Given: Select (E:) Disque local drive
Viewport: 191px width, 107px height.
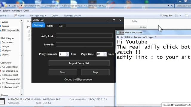Looking at the screenshot, I should [10, 75].
